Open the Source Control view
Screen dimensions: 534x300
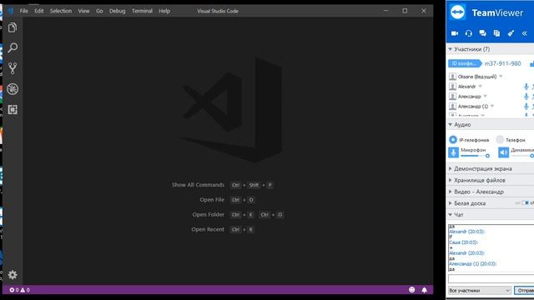[13, 68]
